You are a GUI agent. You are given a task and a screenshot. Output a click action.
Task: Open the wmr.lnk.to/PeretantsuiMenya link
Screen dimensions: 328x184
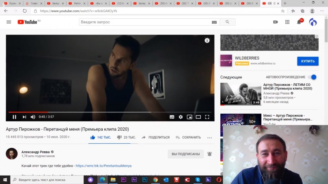[x=104, y=166]
